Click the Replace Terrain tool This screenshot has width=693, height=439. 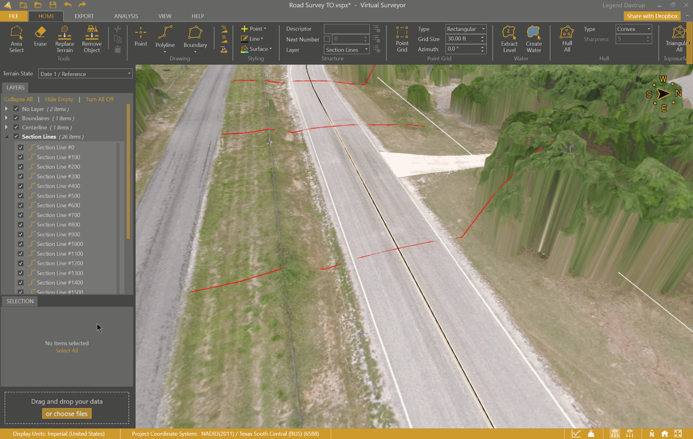(64, 39)
